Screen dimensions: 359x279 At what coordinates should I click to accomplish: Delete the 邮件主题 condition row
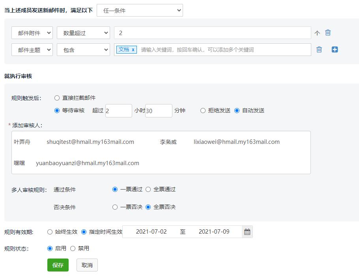[319, 50]
